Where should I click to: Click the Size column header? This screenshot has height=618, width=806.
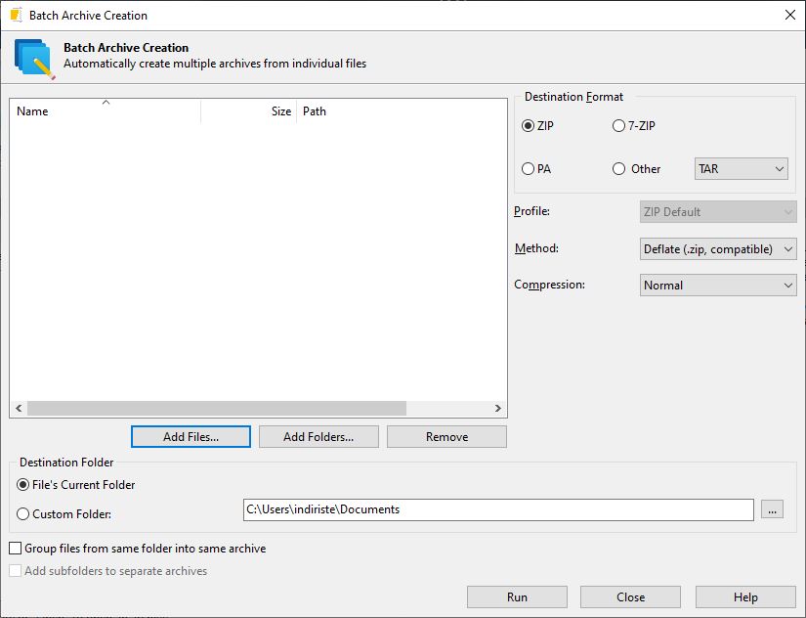tap(248, 111)
